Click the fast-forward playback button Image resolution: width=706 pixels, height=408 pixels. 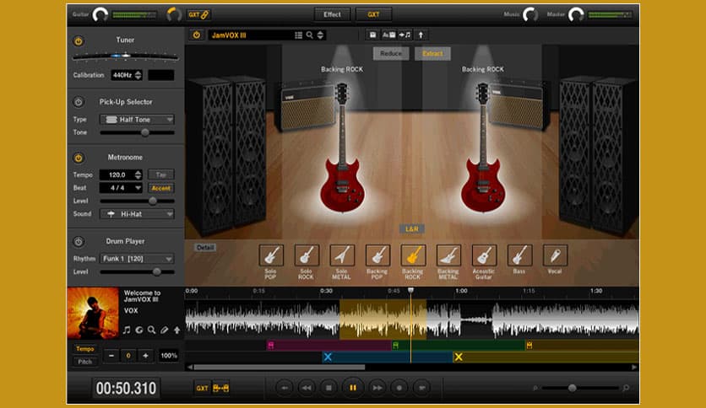(x=377, y=388)
